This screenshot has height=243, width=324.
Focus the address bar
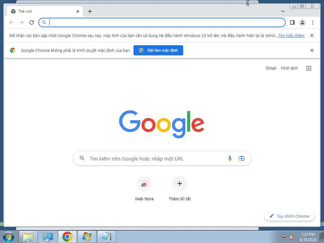click(162, 22)
